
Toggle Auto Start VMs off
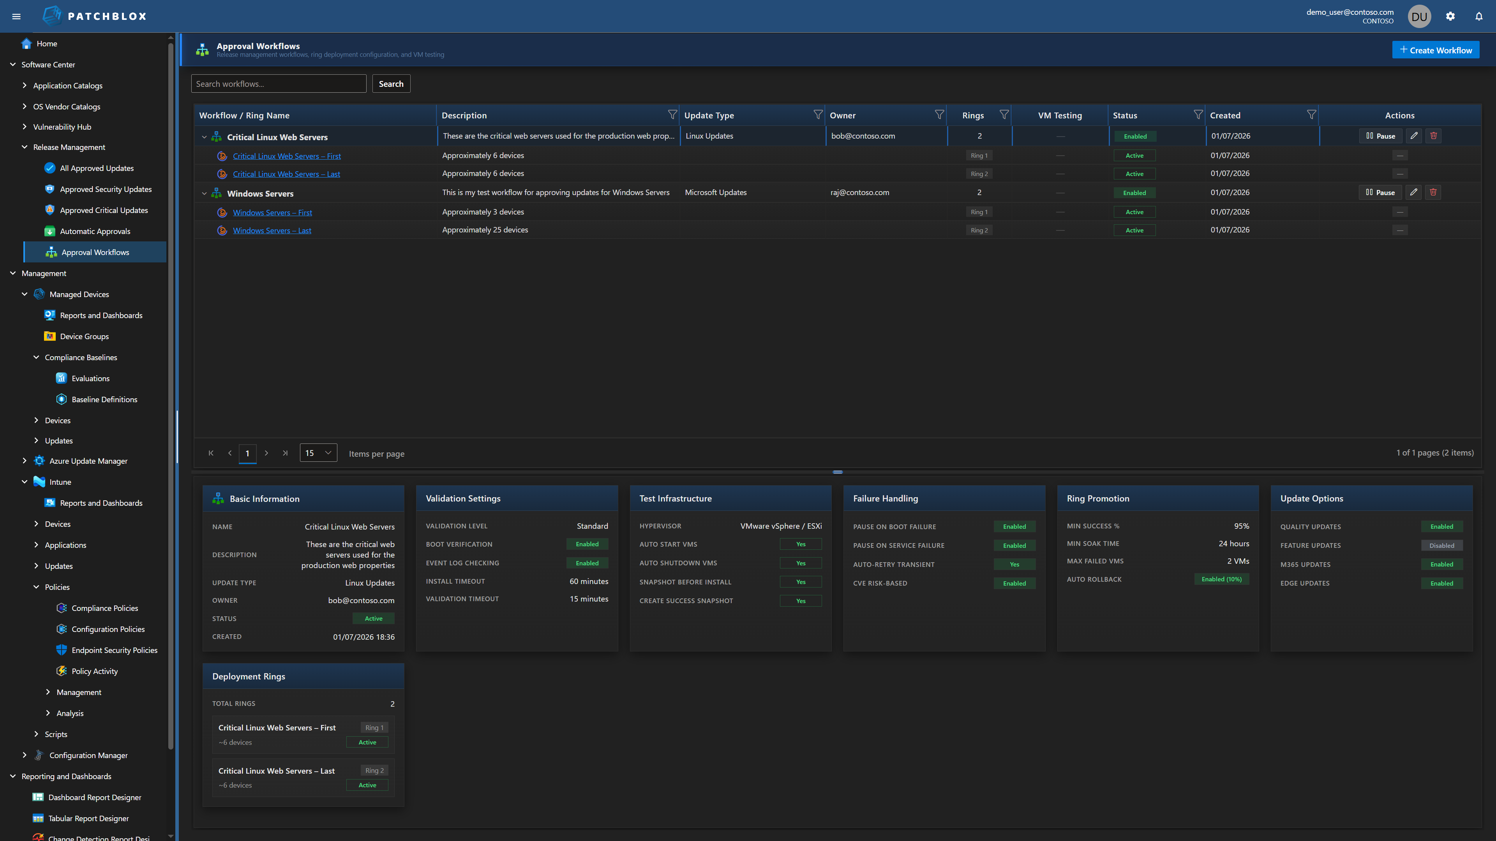click(x=800, y=544)
